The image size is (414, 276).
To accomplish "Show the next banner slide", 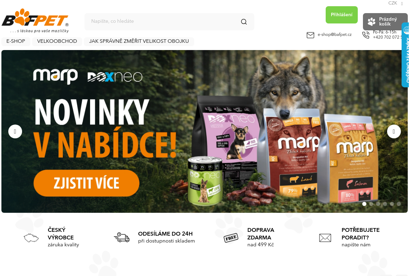I will pyautogui.click(x=394, y=131).
